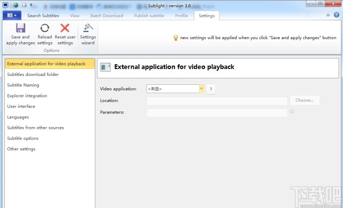Go to Explorer integration settings

point(27,96)
